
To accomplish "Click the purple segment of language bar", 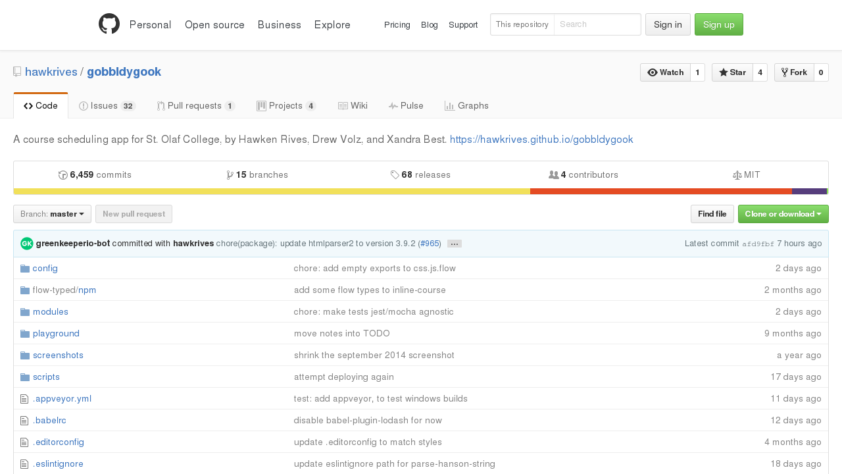I will [x=809, y=192].
